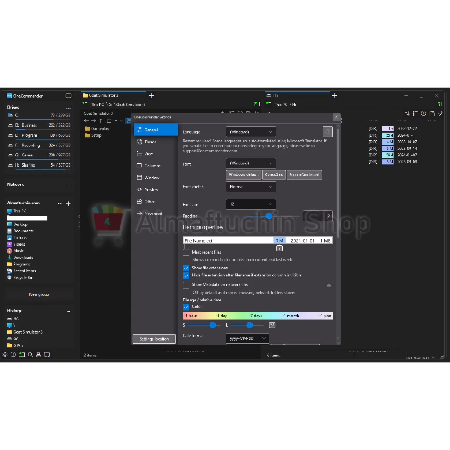Image resolution: width=450 pixels, height=450 pixels.
Task: Open settings gear in bottom toolbar
Action: click(5, 355)
